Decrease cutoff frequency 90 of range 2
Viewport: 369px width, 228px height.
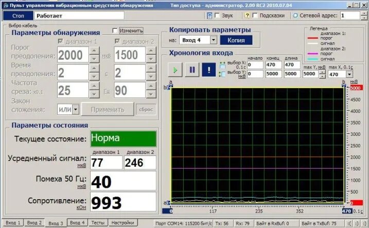pos(151,94)
